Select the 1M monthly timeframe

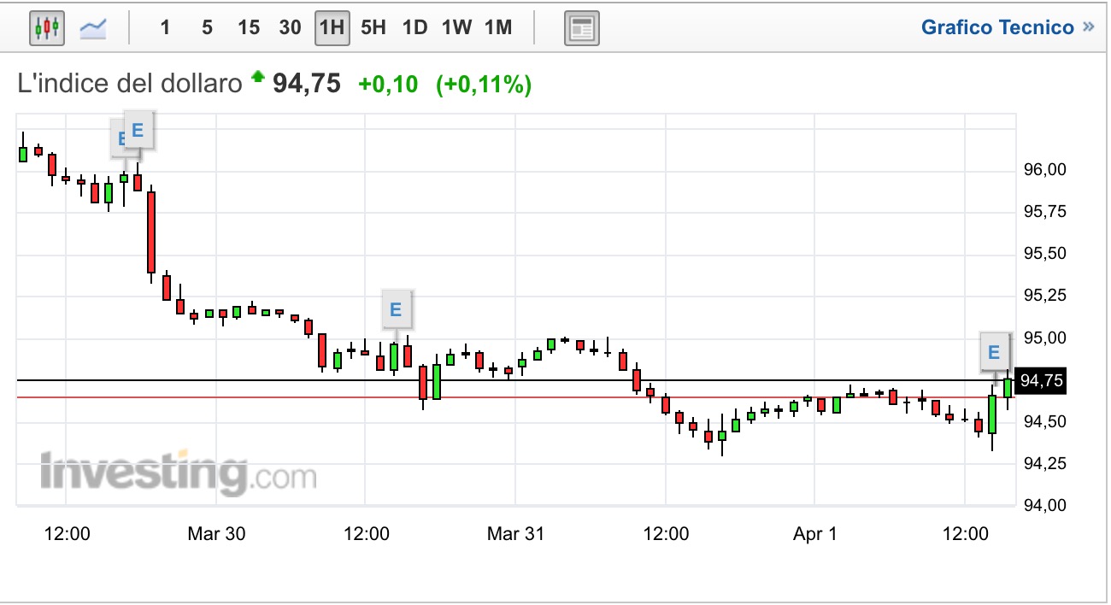[x=498, y=27]
